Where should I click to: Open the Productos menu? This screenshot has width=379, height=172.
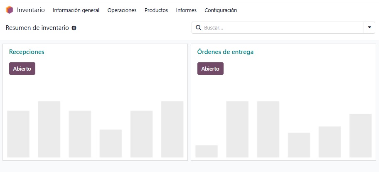point(156,10)
